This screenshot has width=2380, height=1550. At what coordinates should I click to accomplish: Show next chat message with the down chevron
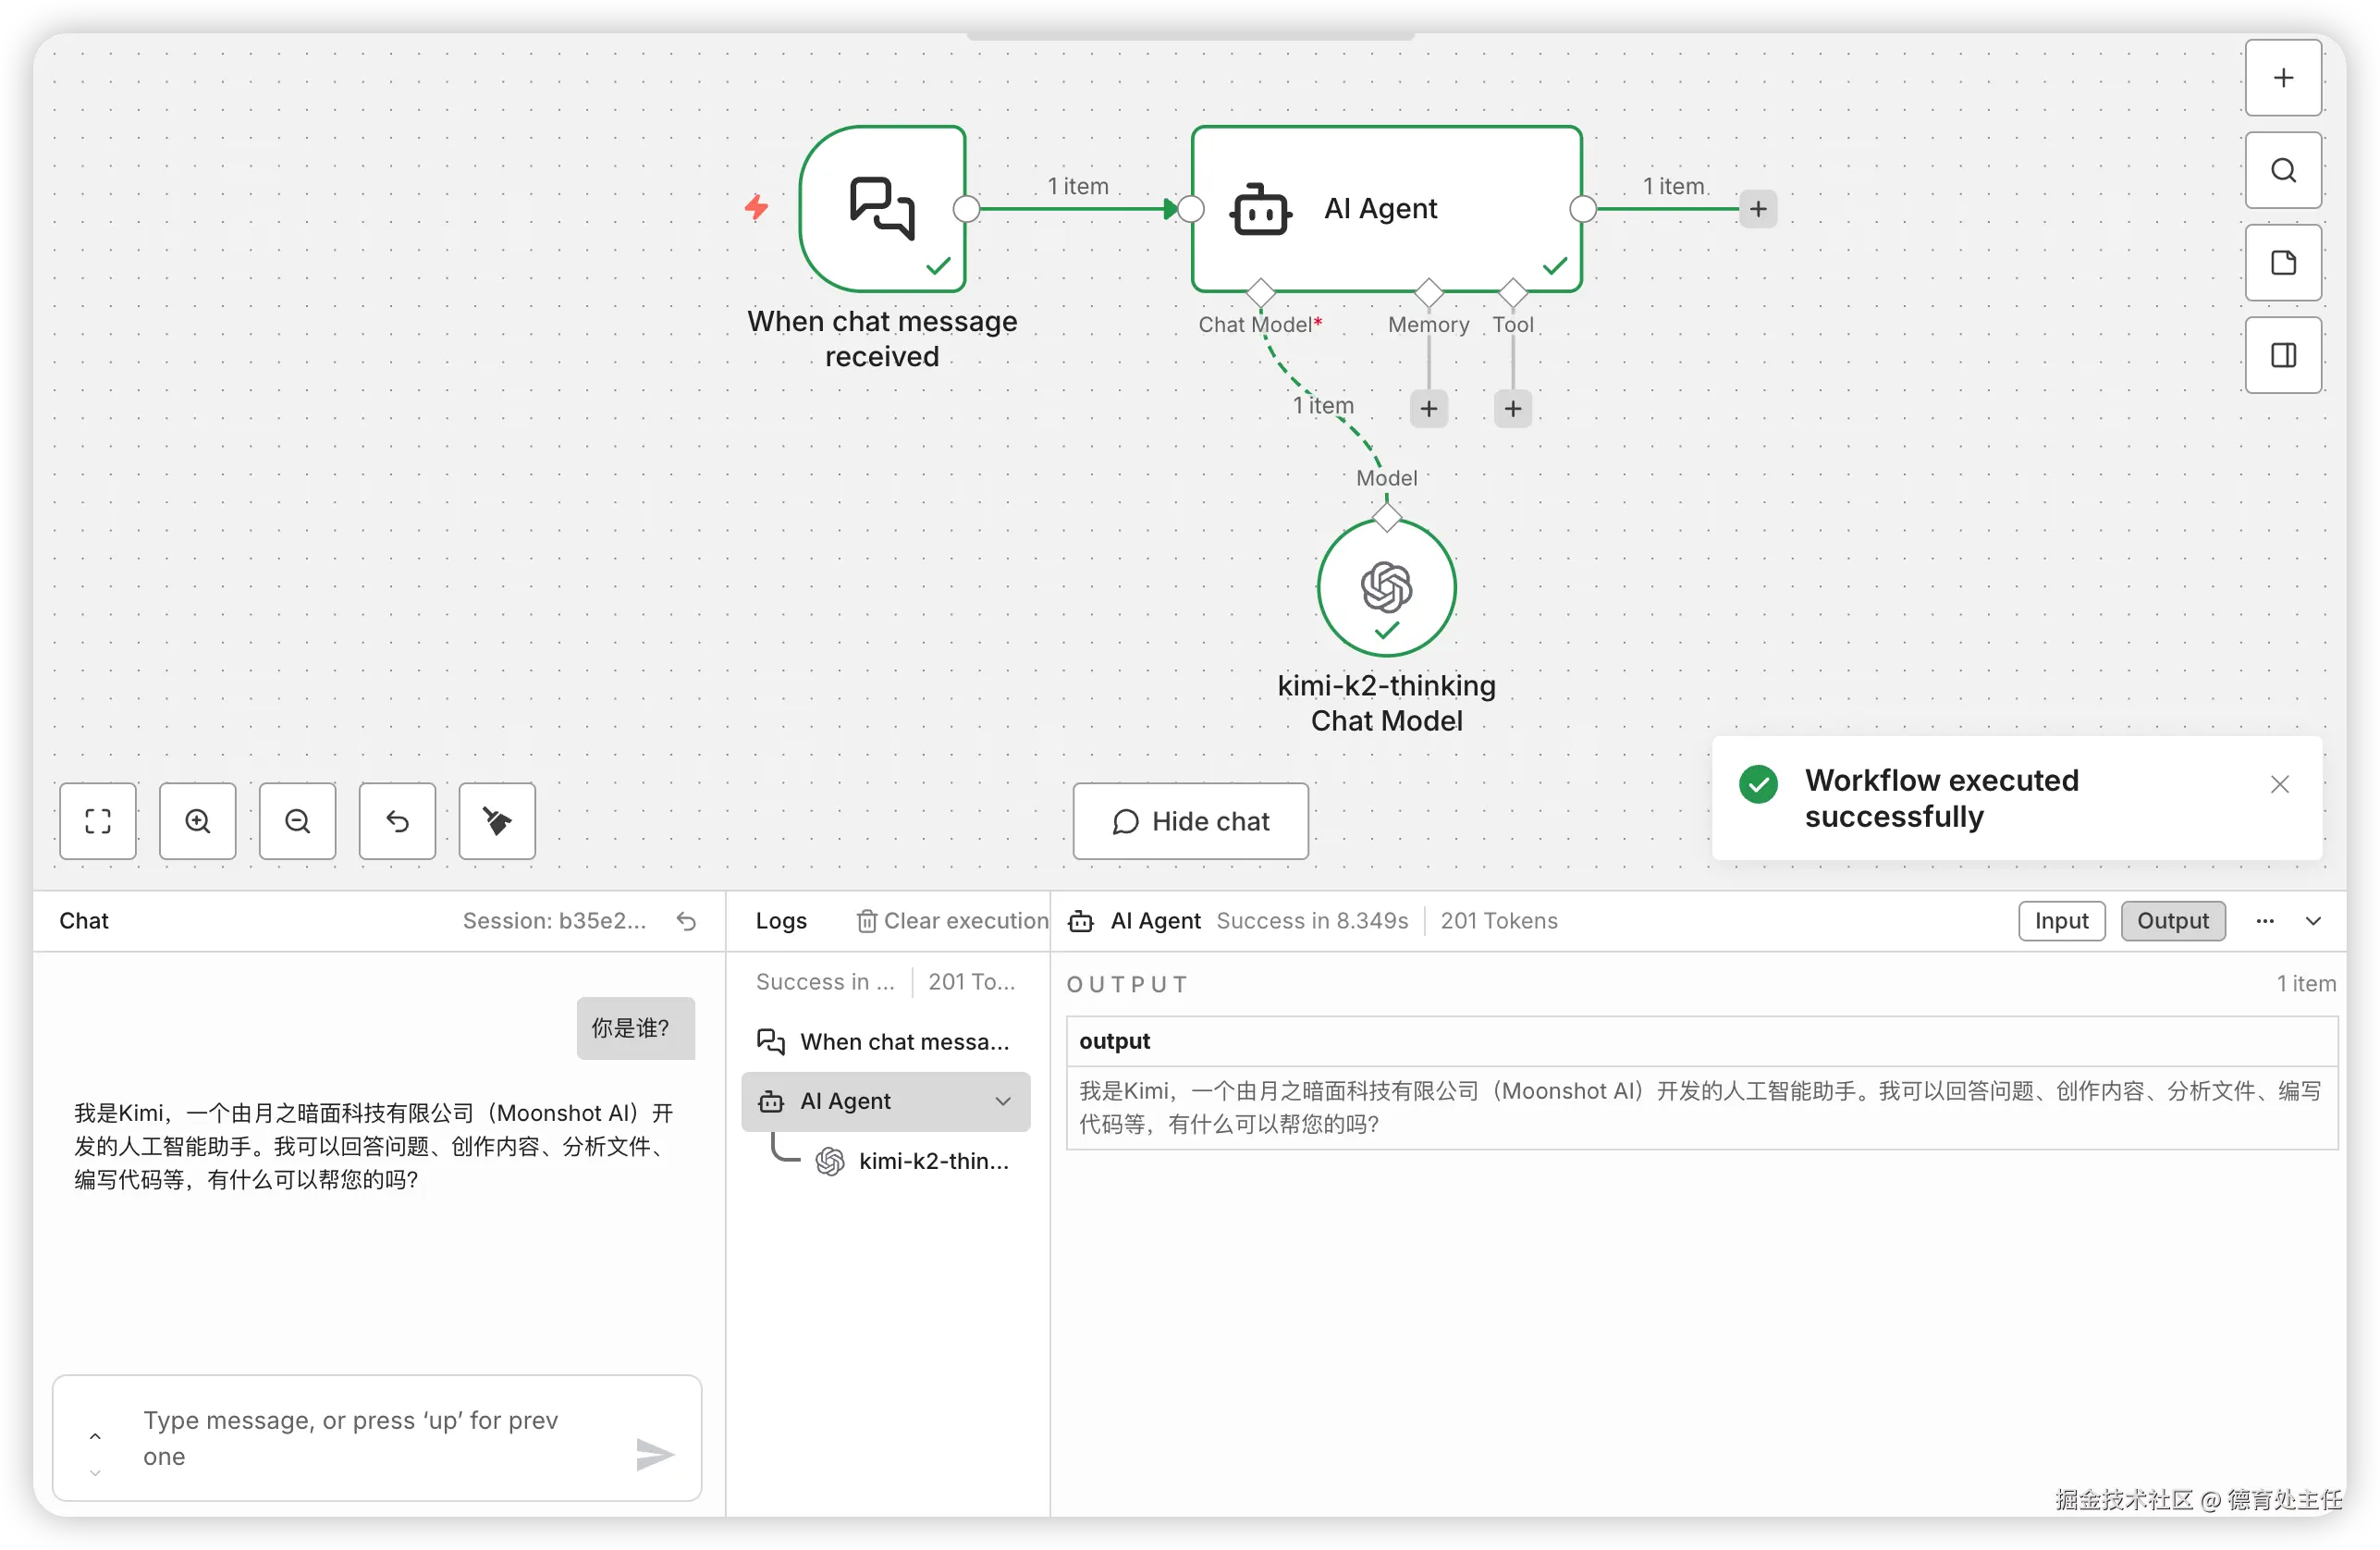(x=95, y=1472)
